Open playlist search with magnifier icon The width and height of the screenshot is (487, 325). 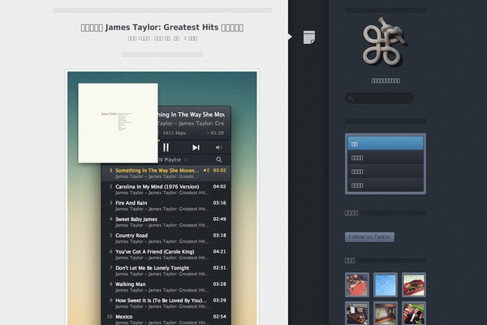219,159
